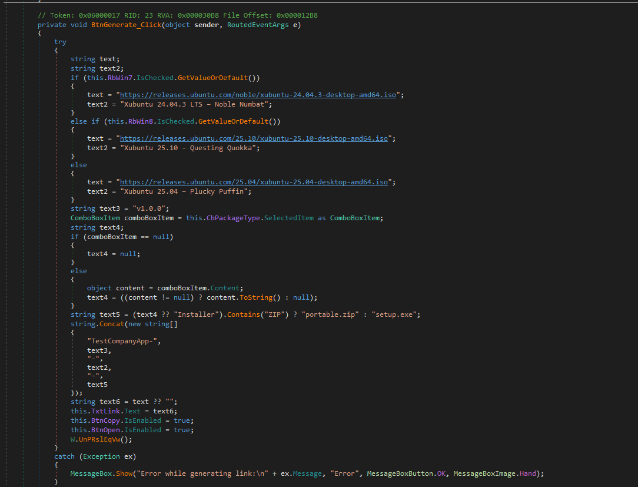Click the SelectedItem property reference
Viewport: 638px width, 487px height.
pyautogui.click(x=288, y=218)
